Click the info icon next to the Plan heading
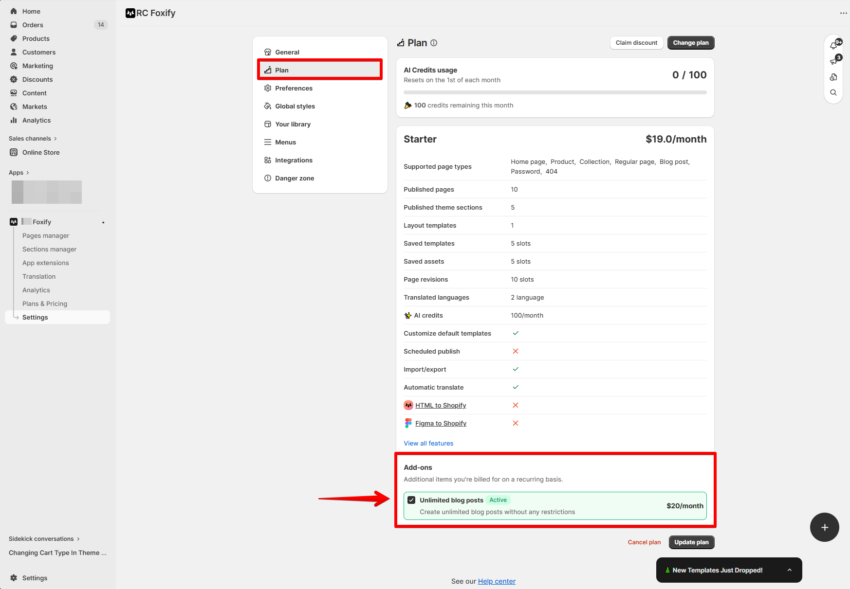The height and width of the screenshot is (589, 850). coord(434,43)
